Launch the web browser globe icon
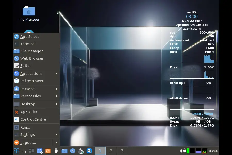This screenshot has width=232, height=155. 73,151
